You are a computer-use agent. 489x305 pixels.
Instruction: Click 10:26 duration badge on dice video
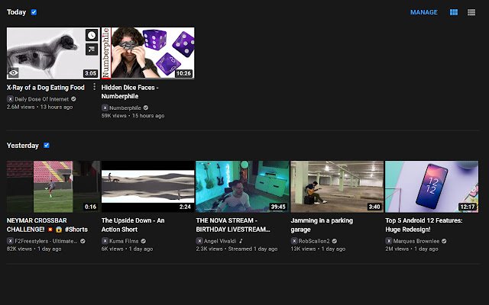click(x=183, y=73)
